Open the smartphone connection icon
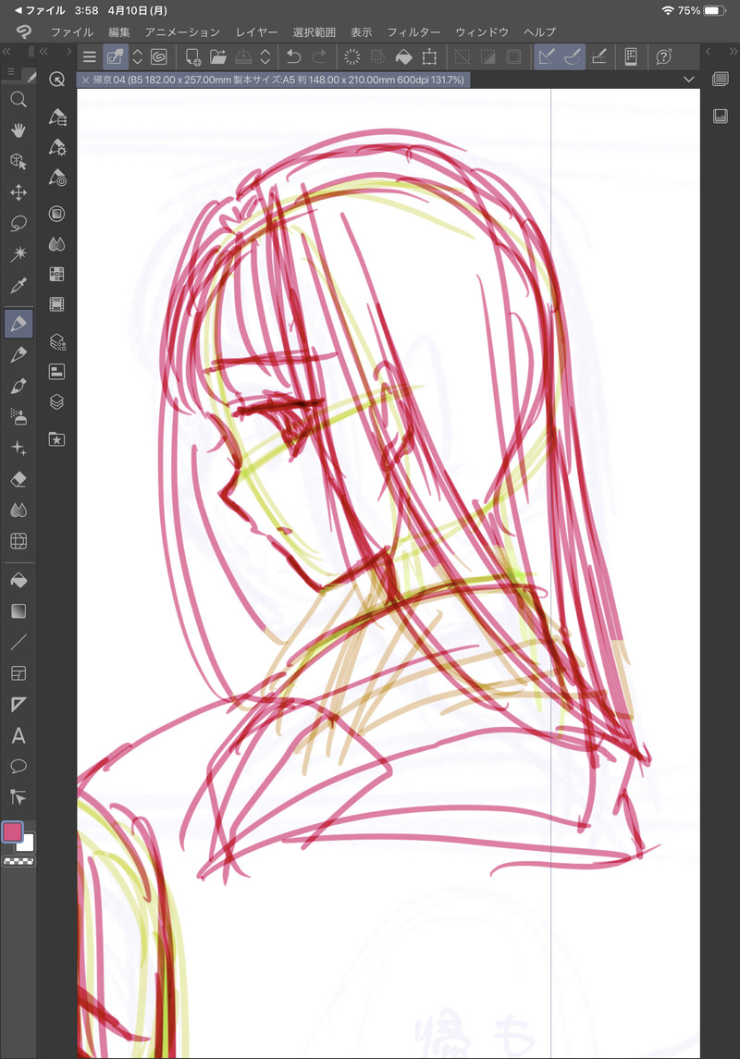 point(631,56)
